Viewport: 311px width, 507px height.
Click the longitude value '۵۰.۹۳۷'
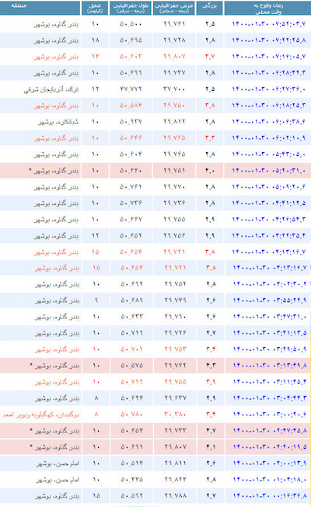point(131,122)
